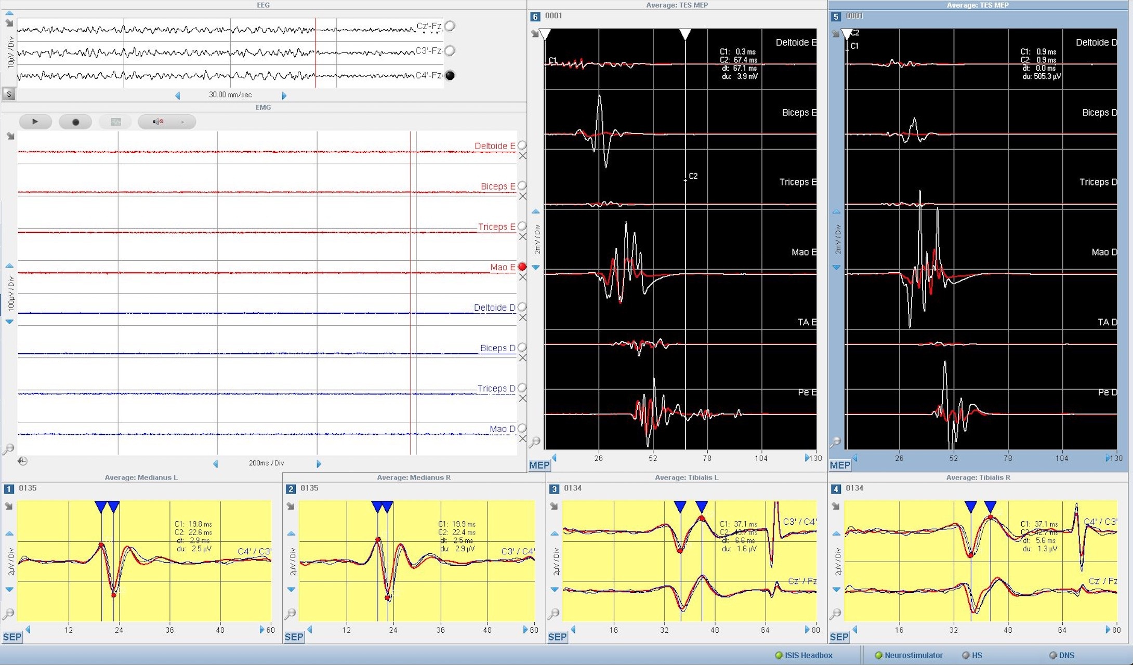Click the SEP button under Tibialis R
The width and height of the screenshot is (1133, 665).
click(x=839, y=636)
